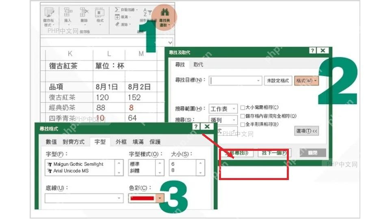390x219 pixels.
Task: Click down arrow of 字型 font list
Action: (x=119, y=172)
